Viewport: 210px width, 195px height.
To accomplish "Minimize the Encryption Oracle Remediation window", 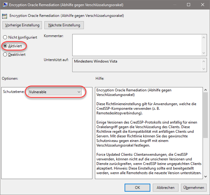I will [x=174, y=5].
